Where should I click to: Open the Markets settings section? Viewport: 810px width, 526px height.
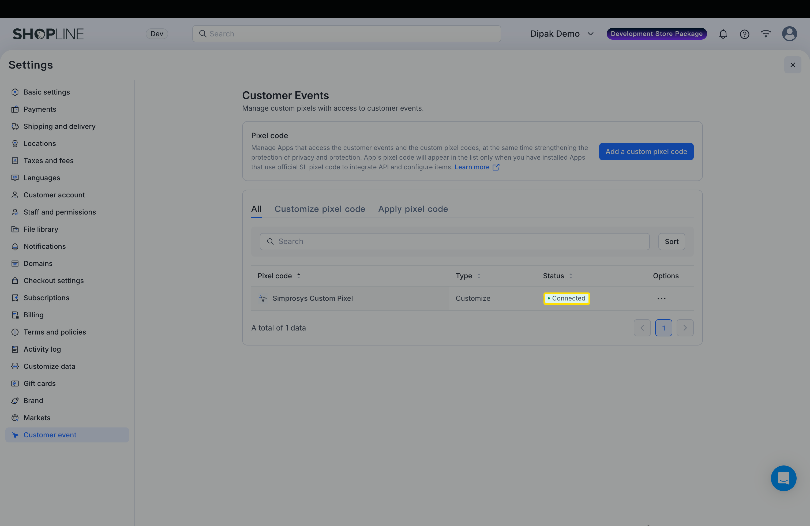(x=37, y=418)
